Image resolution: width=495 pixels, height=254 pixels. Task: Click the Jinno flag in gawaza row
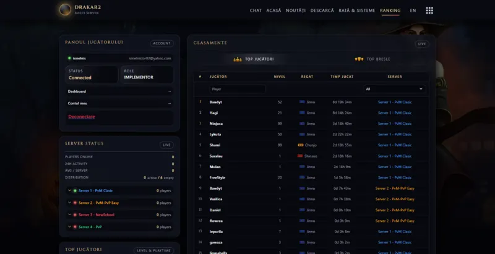point(302,242)
